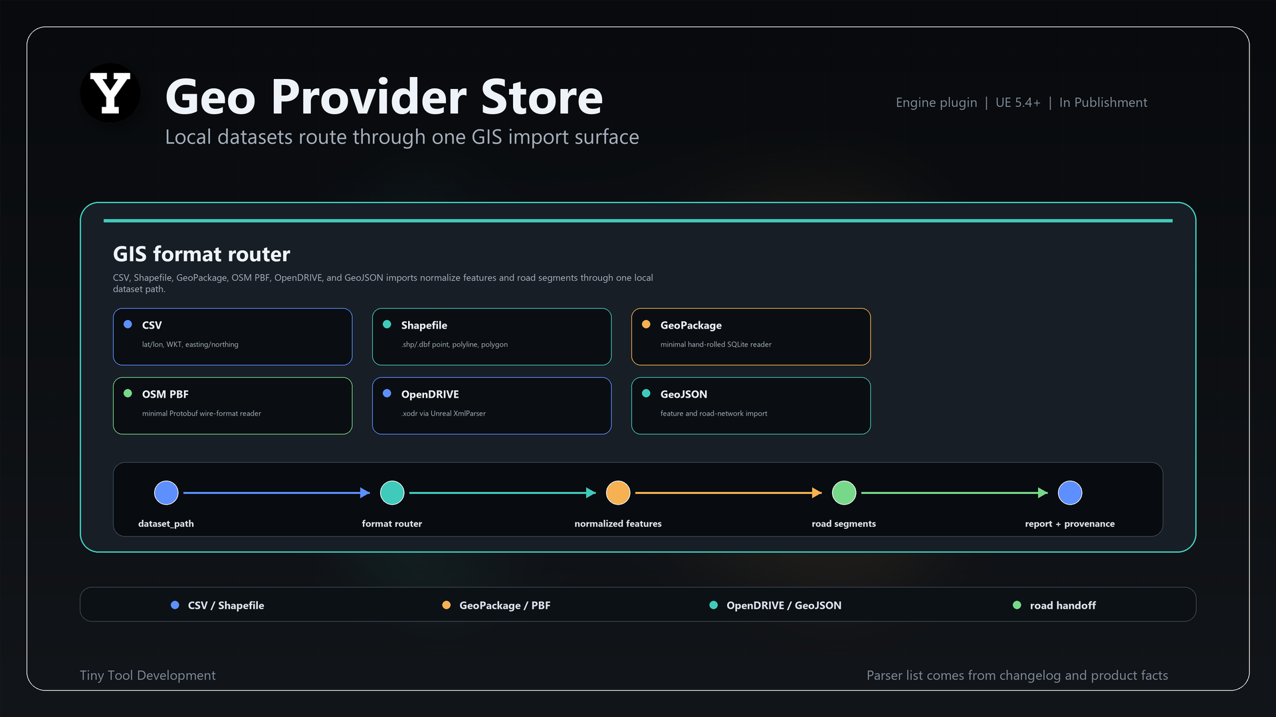Click the teal dot on the GeoJSON card
Viewport: 1276px width, 717px height.
coord(646,394)
